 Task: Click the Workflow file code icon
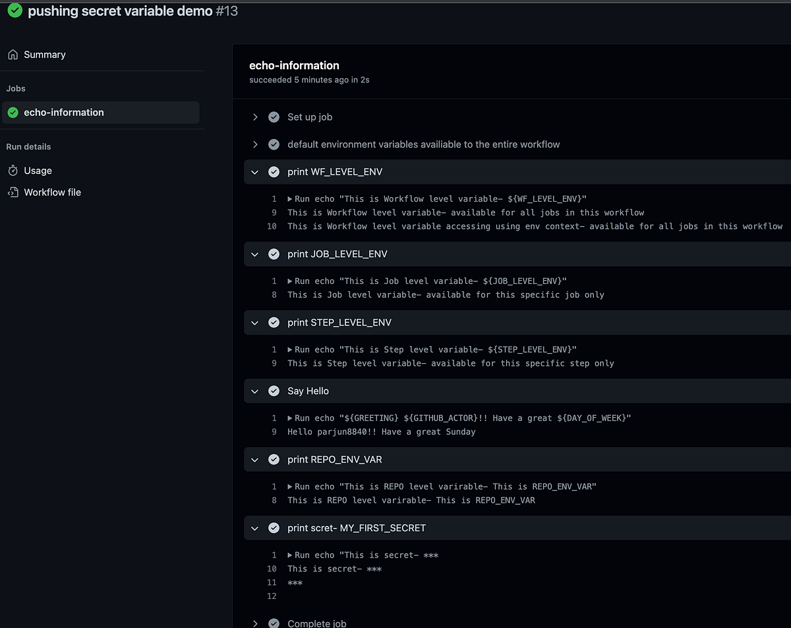pyautogui.click(x=13, y=192)
